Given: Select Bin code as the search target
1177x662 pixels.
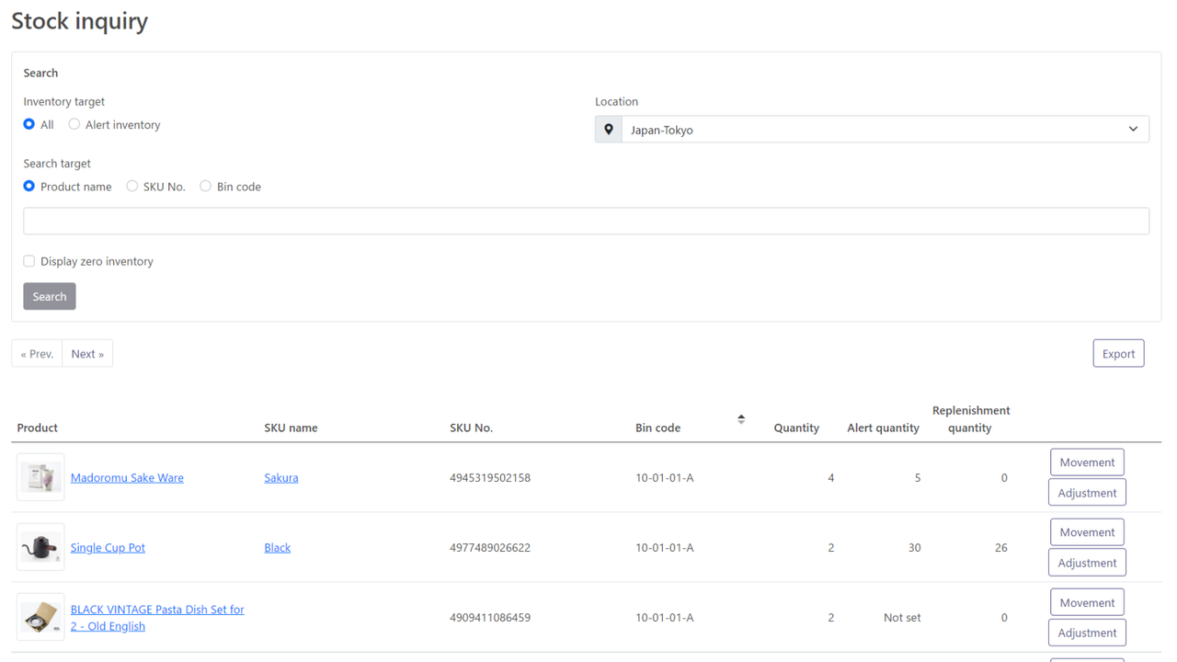Looking at the screenshot, I should point(205,186).
